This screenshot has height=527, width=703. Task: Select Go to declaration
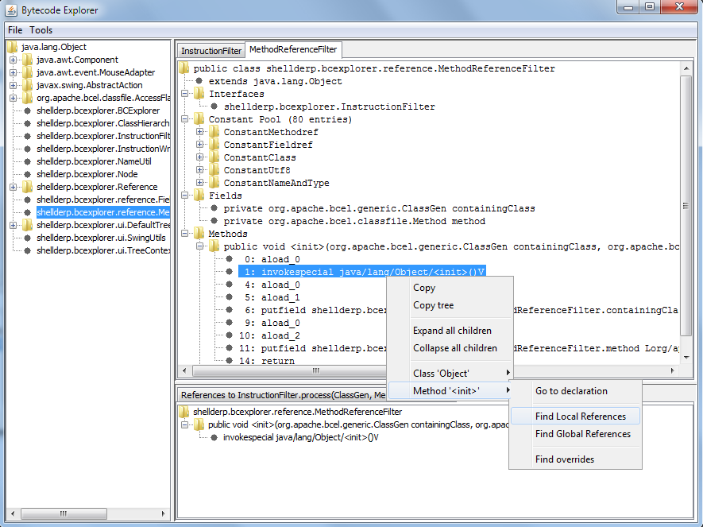pos(575,391)
